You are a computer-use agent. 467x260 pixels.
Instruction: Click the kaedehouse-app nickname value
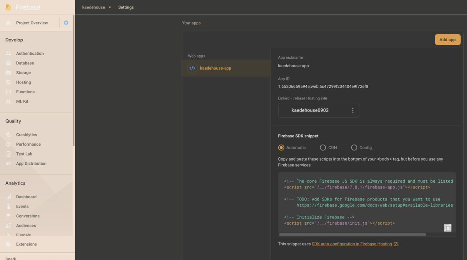[293, 66]
